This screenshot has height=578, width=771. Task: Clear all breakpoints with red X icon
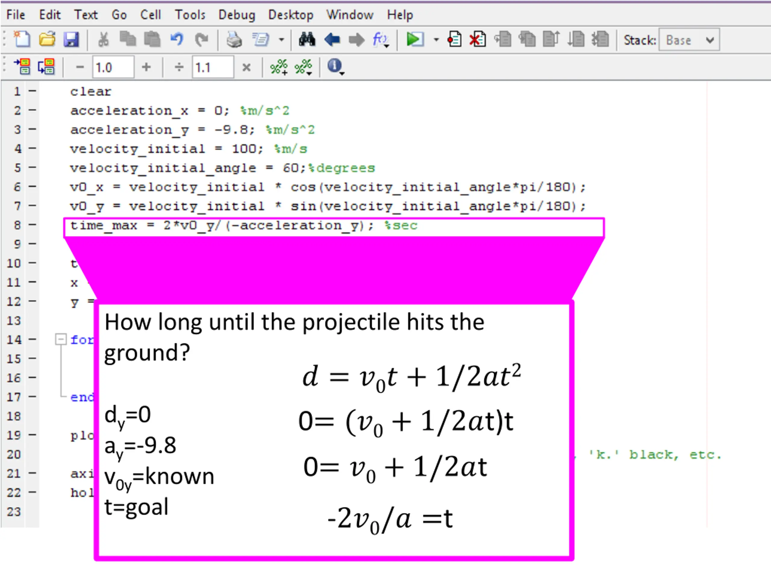click(x=478, y=39)
